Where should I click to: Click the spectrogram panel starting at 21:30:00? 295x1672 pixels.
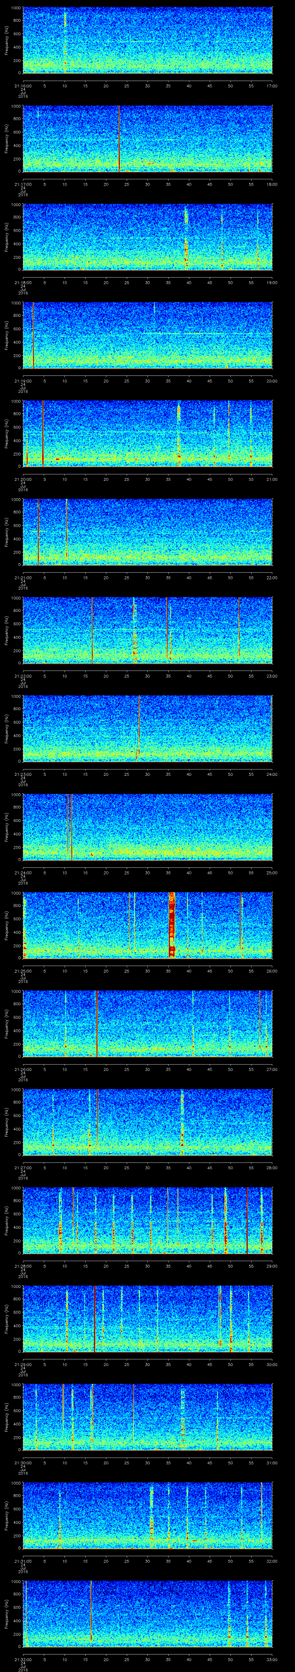[x=148, y=1417]
